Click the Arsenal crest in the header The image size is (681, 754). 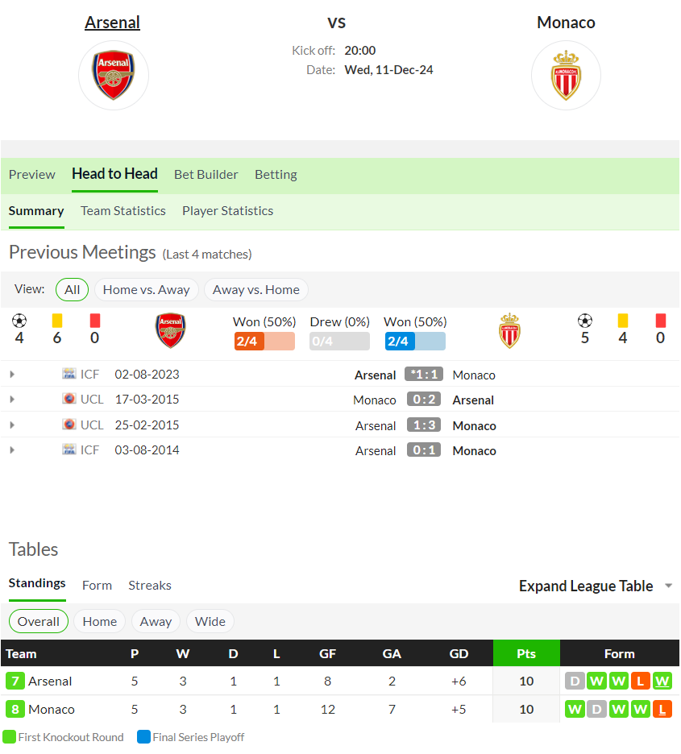tap(114, 75)
